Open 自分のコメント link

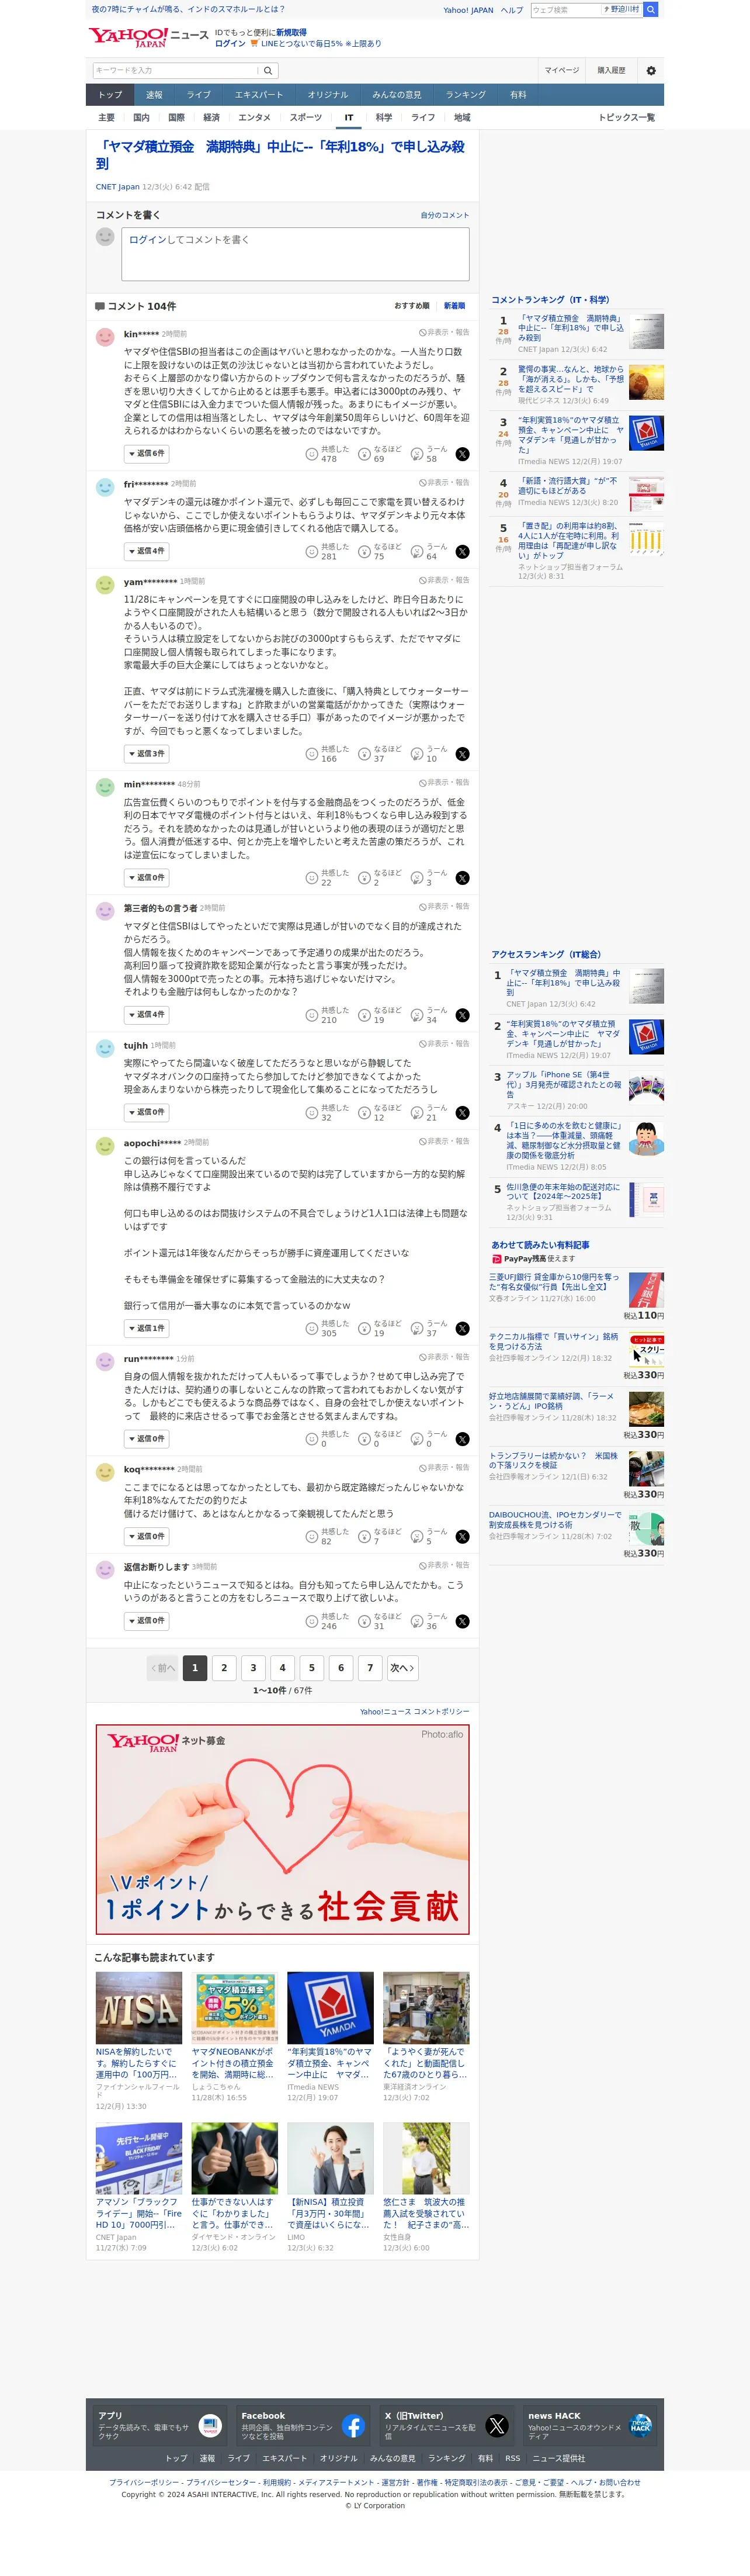[445, 215]
